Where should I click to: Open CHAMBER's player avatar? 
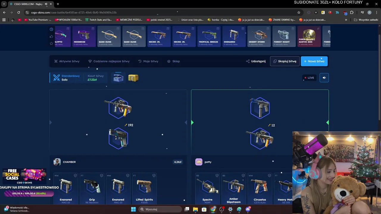(x=57, y=162)
